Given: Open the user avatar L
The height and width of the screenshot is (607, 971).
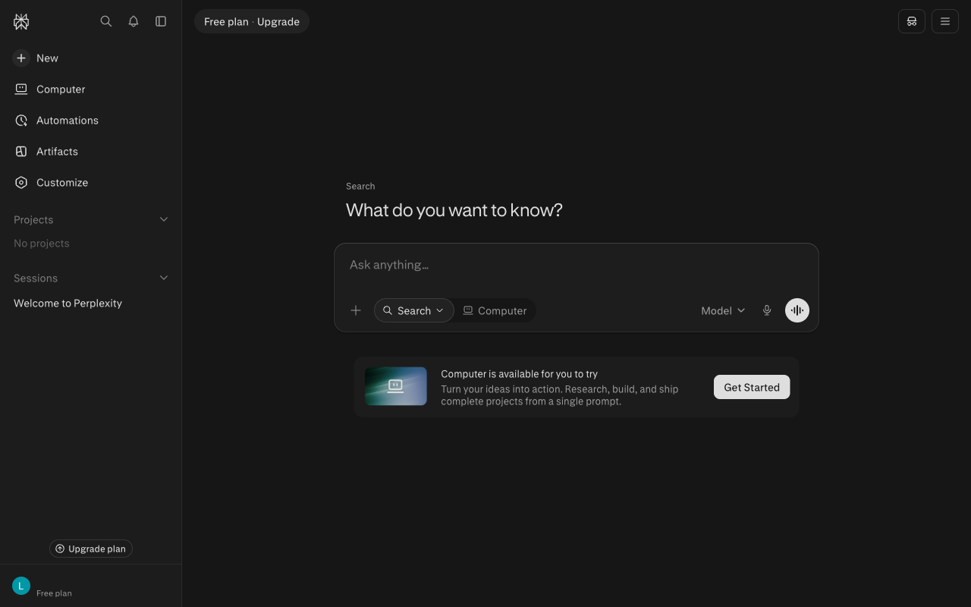Looking at the screenshot, I should (x=21, y=586).
